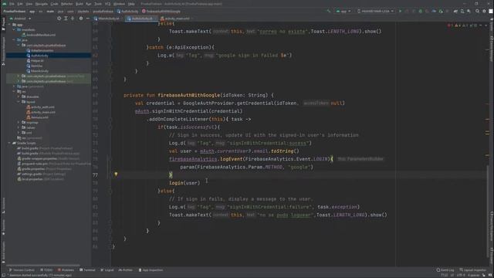494x278 pixels.
Task: Open the Refactor menu
Action: pyautogui.click(x=67, y=4)
